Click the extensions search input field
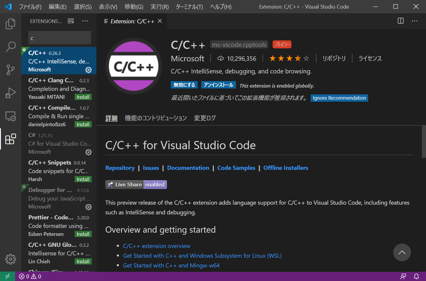The height and width of the screenshot is (281, 426). (x=60, y=38)
